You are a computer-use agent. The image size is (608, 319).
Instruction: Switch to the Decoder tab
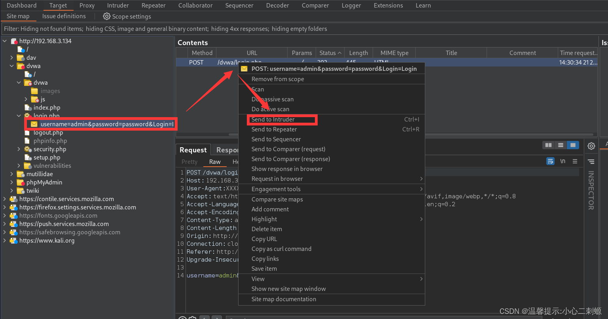278,6
